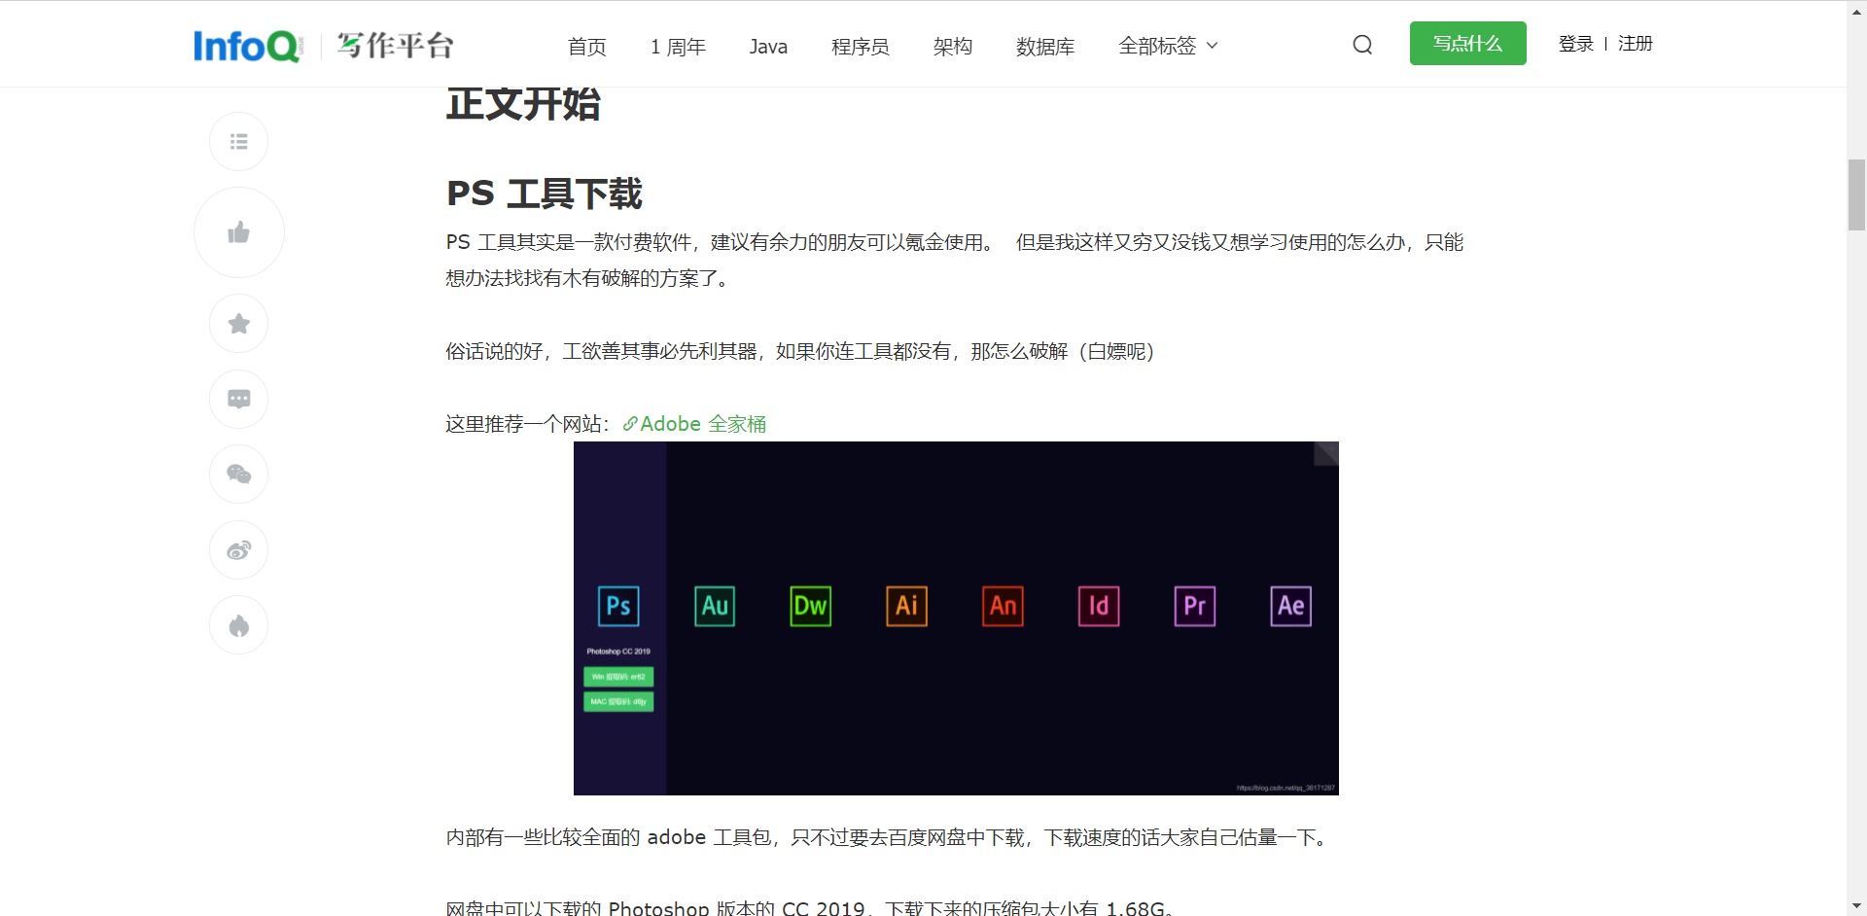The height and width of the screenshot is (916, 1867).
Task: Click the star favorite icon
Action: [238, 324]
